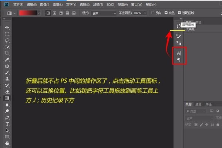Toggle lock transparent pixels in layers panel

coord(196,124)
